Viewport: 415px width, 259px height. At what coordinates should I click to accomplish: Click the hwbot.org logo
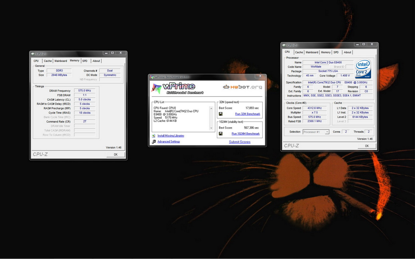pyautogui.click(x=242, y=87)
